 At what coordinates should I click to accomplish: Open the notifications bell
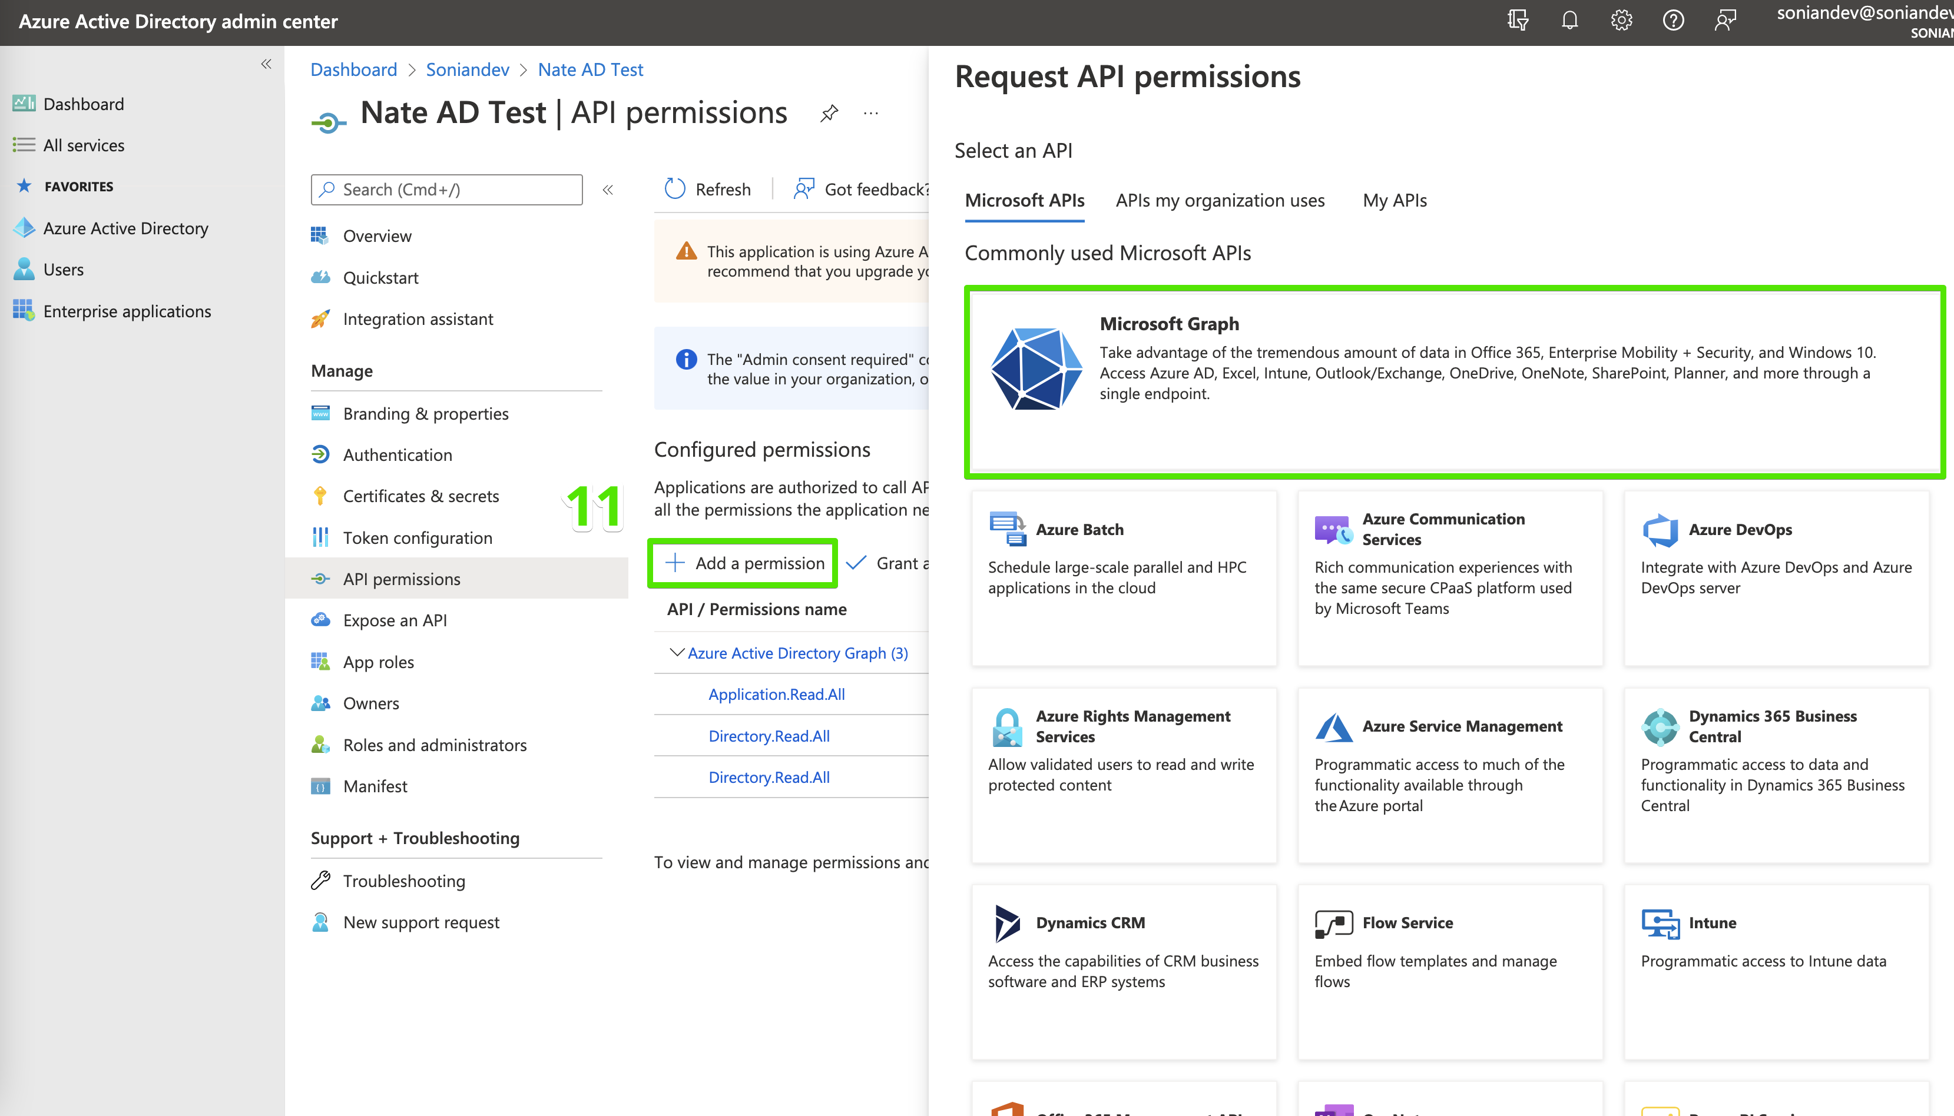tap(1570, 21)
